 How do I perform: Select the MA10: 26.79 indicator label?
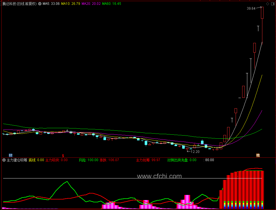coord(70,4)
